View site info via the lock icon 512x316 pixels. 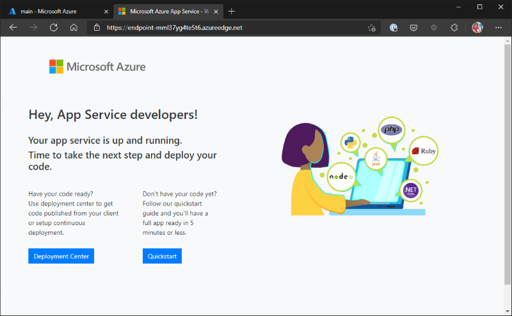tap(97, 28)
